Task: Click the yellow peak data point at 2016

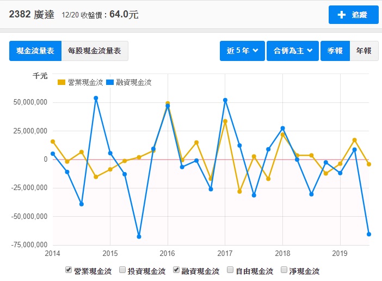Action: (168, 103)
